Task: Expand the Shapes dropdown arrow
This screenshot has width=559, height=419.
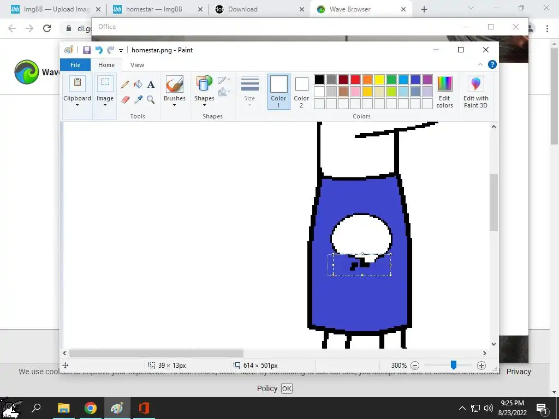Action: click(x=204, y=105)
